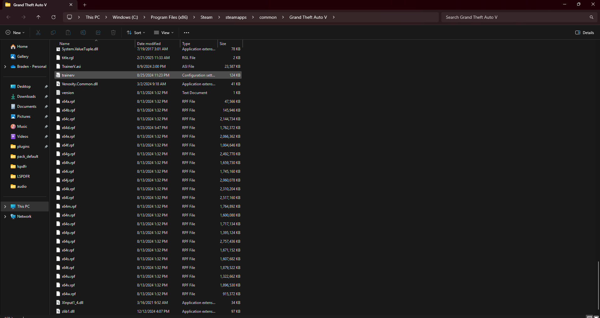Click Windows (C:) in address breadcrumb

pyautogui.click(x=125, y=17)
